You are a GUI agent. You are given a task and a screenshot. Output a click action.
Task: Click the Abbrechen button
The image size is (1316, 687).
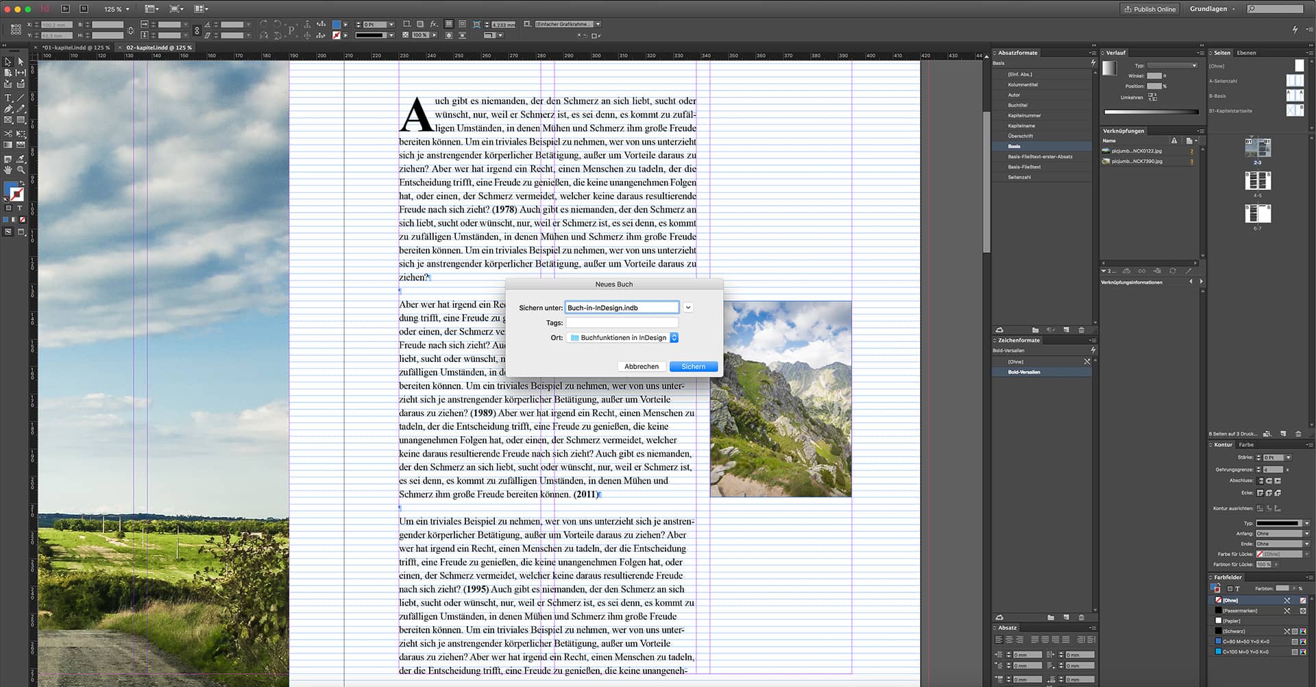(x=641, y=366)
